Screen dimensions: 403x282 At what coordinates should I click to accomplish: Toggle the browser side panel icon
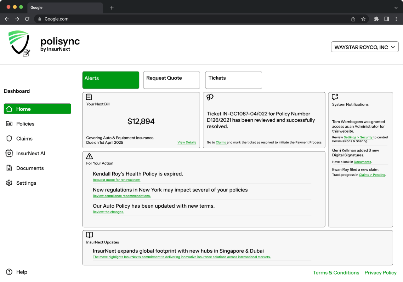387,19
